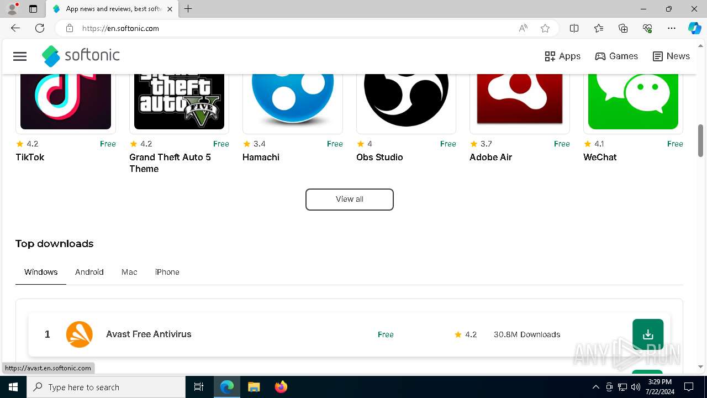Image resolution: width=707 pixels, height=398 pixels.
Task: Open Task View on the taskbar
Action: (199, 387)
